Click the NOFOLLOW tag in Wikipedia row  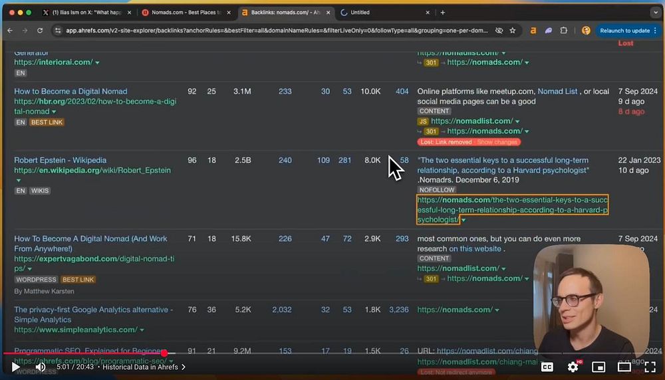(437, 190)
